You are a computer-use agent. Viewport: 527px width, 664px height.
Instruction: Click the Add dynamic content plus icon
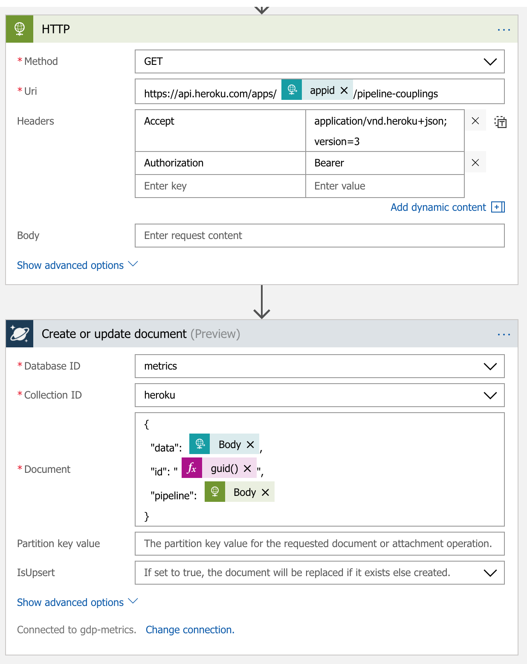(498, 207)
